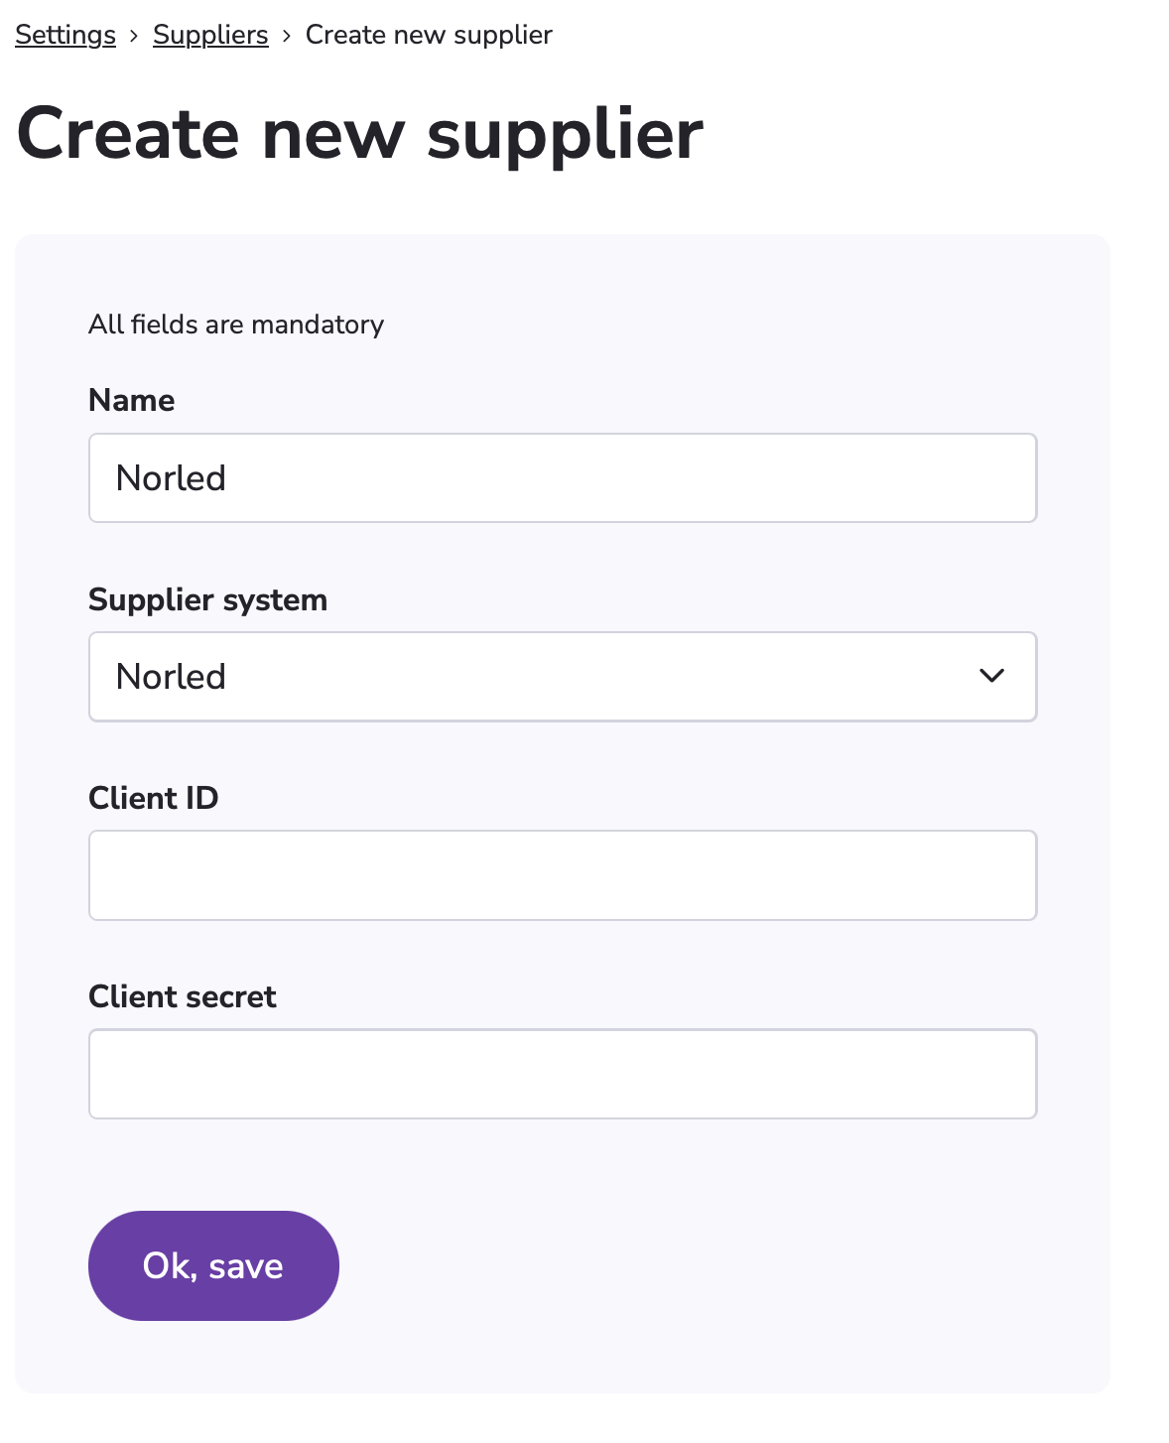Click empty form panel area beside 'Ok, save'

695,1265
